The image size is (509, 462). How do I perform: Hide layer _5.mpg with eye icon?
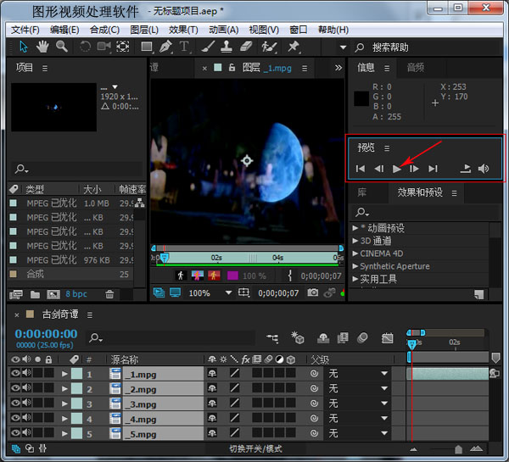coord(15,432)
